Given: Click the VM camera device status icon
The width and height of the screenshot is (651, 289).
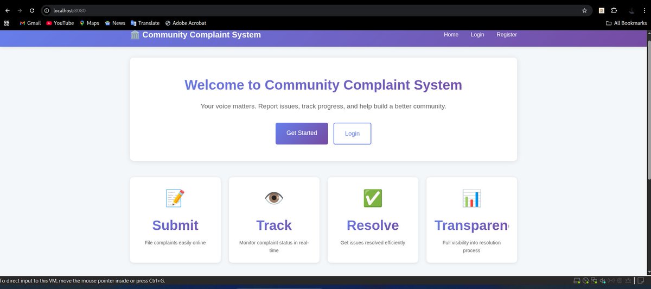Looking at the screenshot, I should (620, 281).
